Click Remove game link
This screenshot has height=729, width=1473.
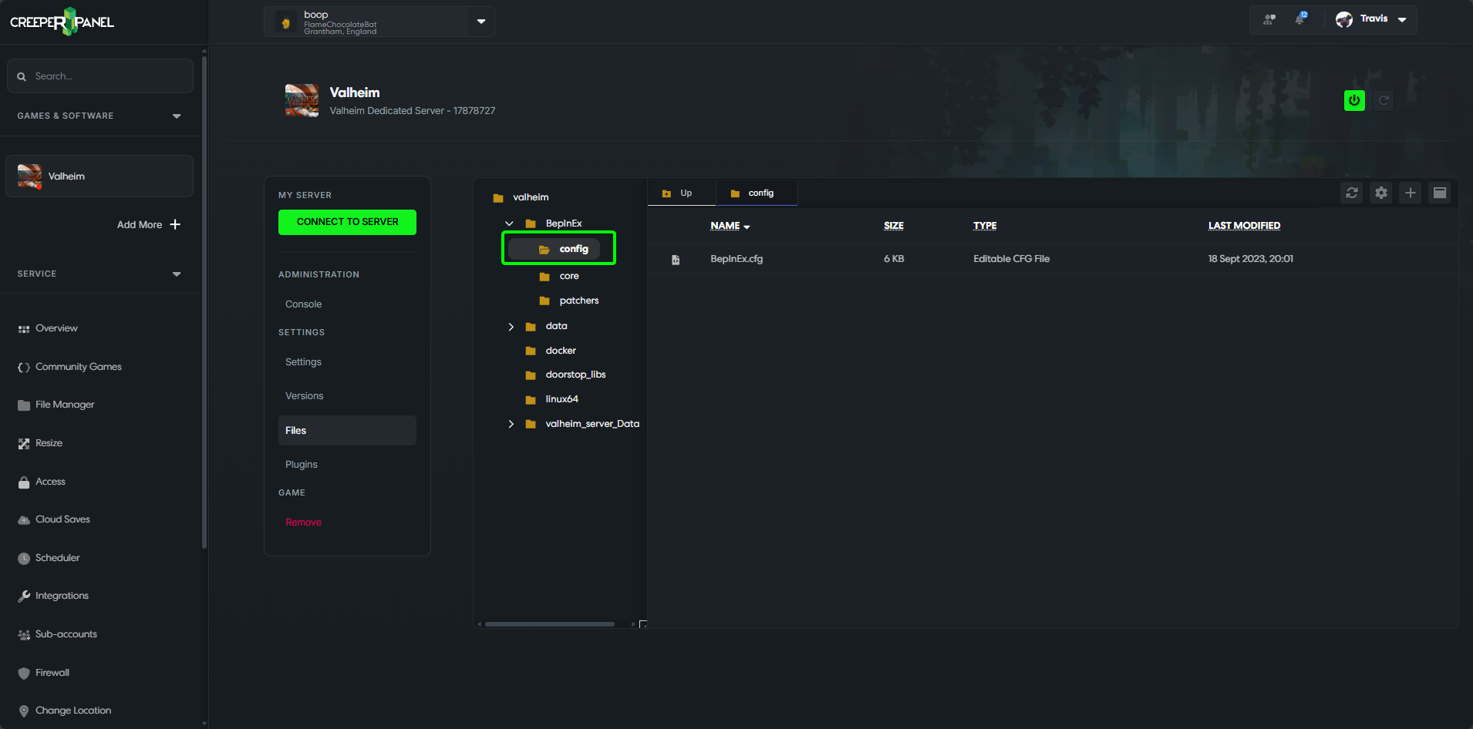(x=303, y=522)
